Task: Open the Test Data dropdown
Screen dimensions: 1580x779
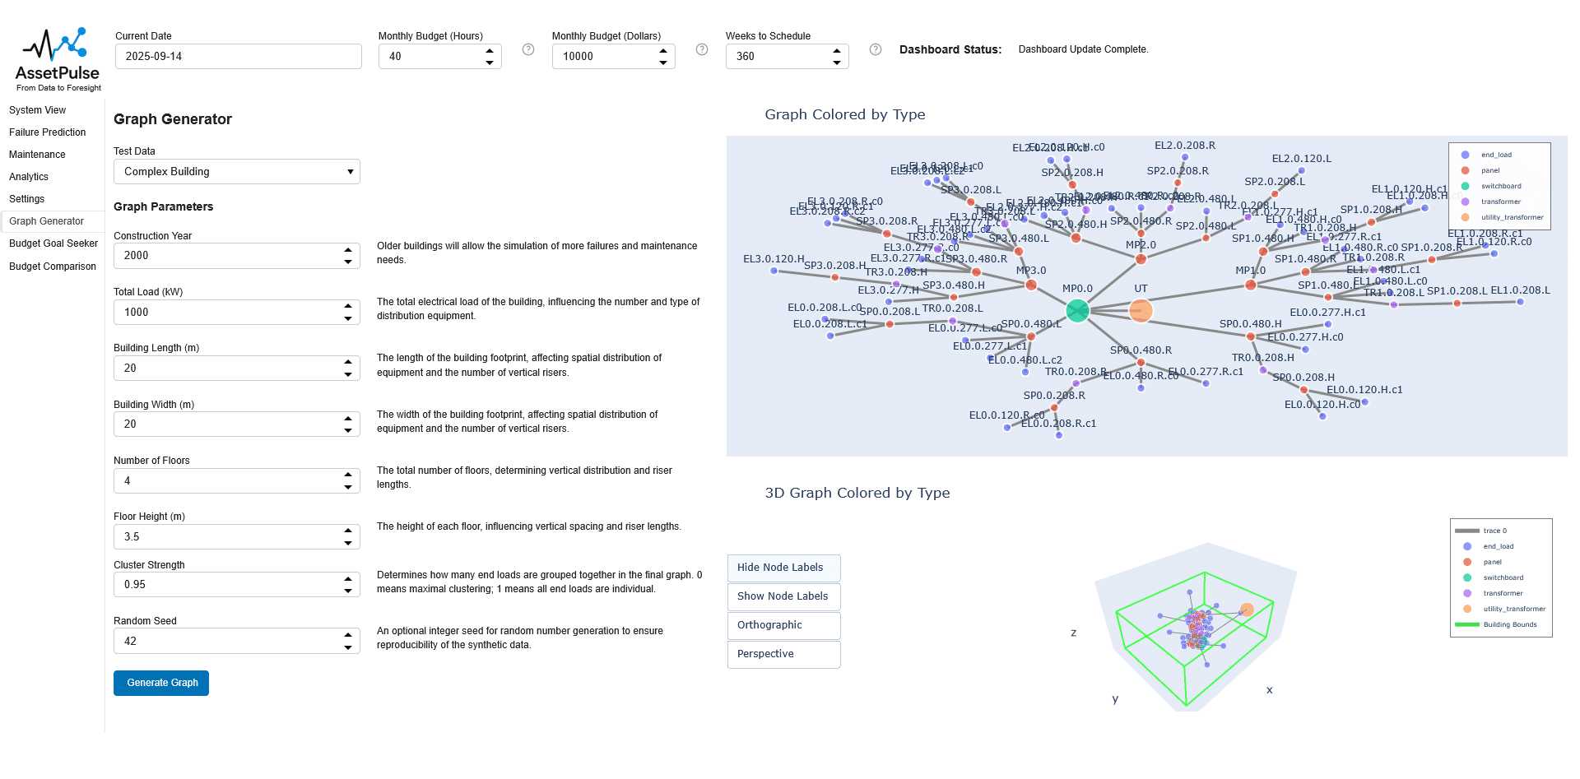Action: pos(237,172)
